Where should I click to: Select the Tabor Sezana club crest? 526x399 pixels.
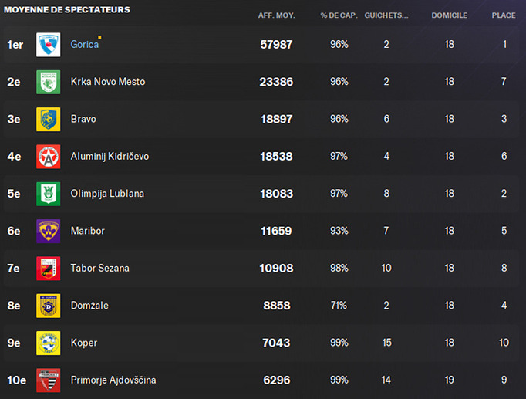[x=49, y=268]
